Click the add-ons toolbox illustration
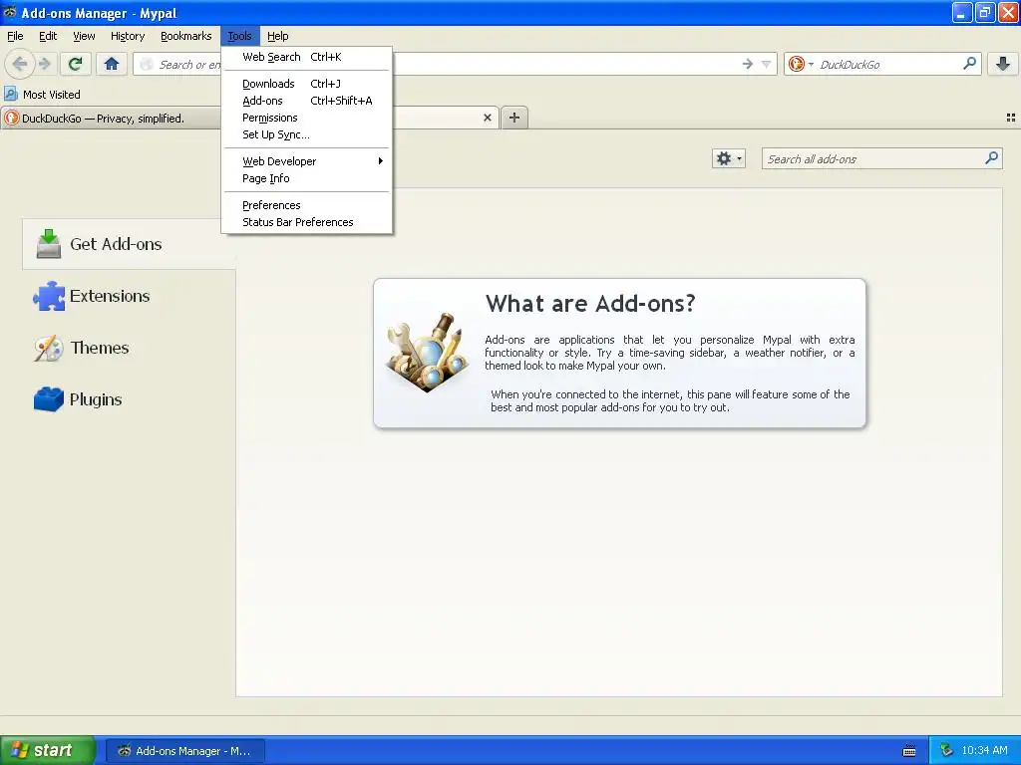This screenshot has height=765, width=1021. [428, 352]
